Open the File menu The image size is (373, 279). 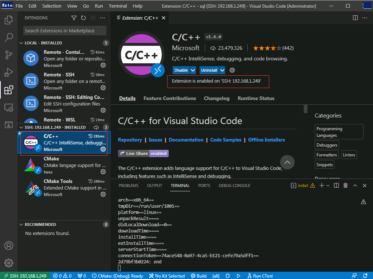(19, 6)
